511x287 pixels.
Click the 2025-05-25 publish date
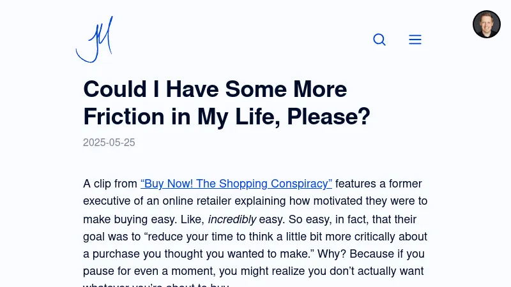[109, 142]
